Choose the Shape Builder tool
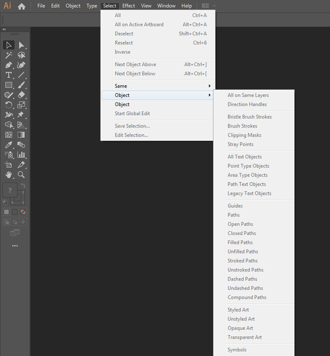 pos(8,125)
